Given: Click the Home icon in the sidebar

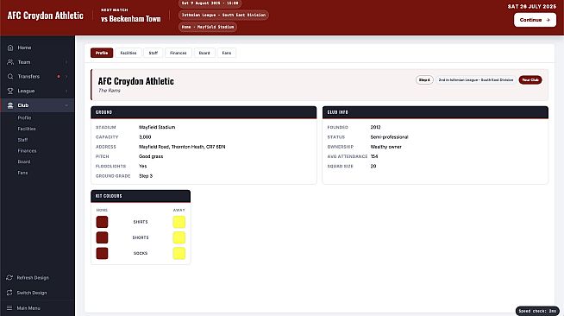Looking at the screenshot, I should tap(10, 47).
